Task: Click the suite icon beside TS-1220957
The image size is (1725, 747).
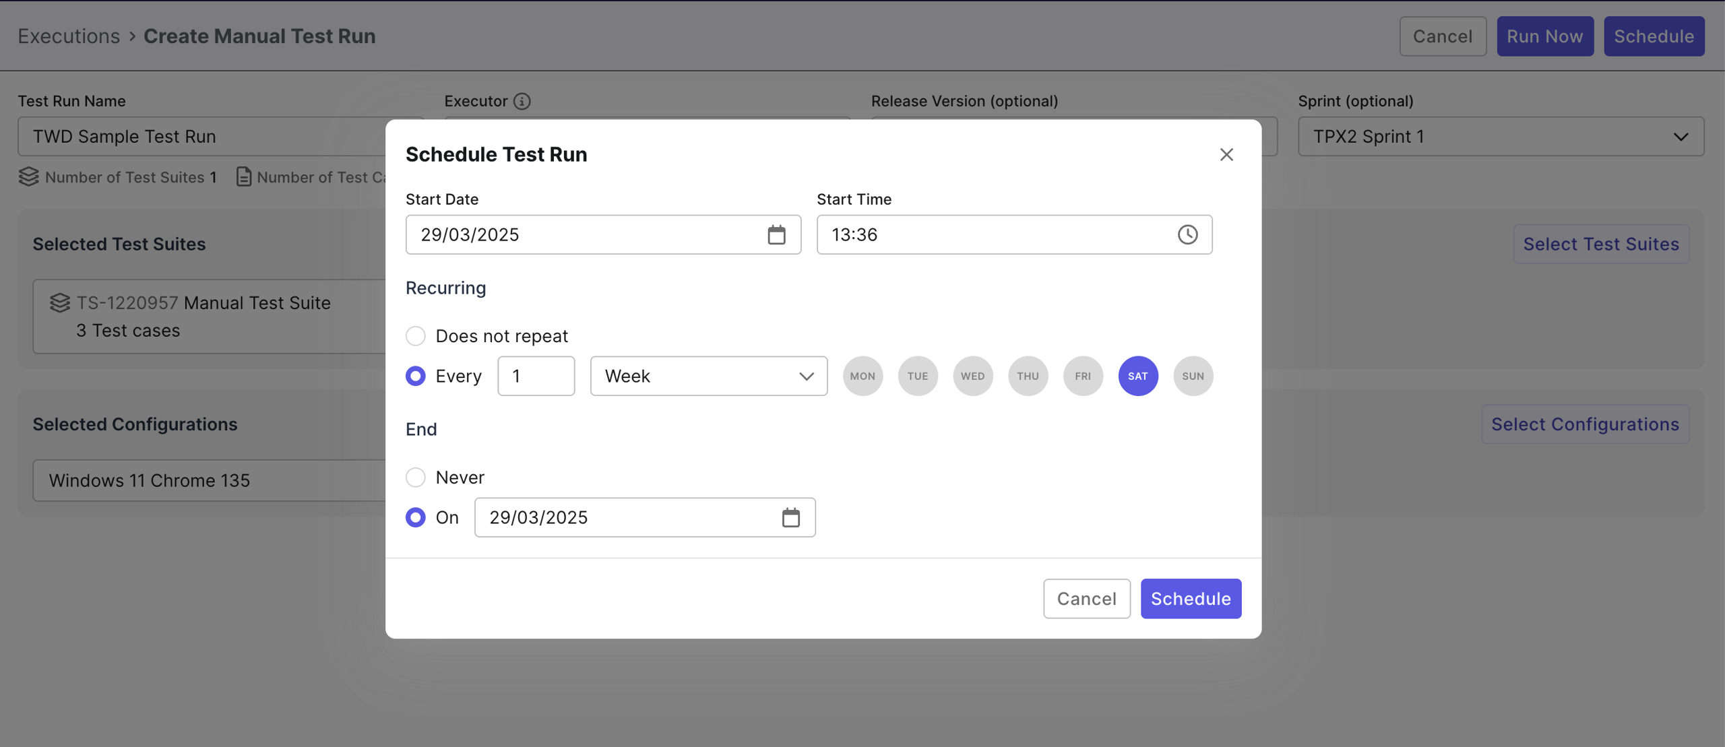Action: 59,302
